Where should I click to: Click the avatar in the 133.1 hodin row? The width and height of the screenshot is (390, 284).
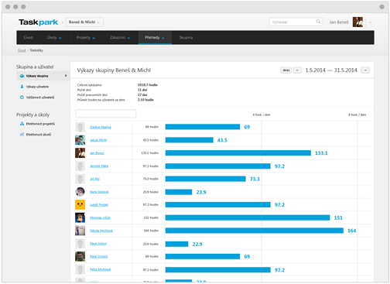pyautogui.click(x=80, y=153)
